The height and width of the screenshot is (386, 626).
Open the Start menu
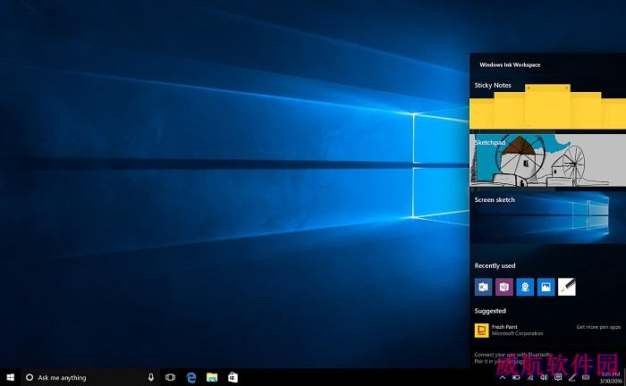(x=11, y=377)
